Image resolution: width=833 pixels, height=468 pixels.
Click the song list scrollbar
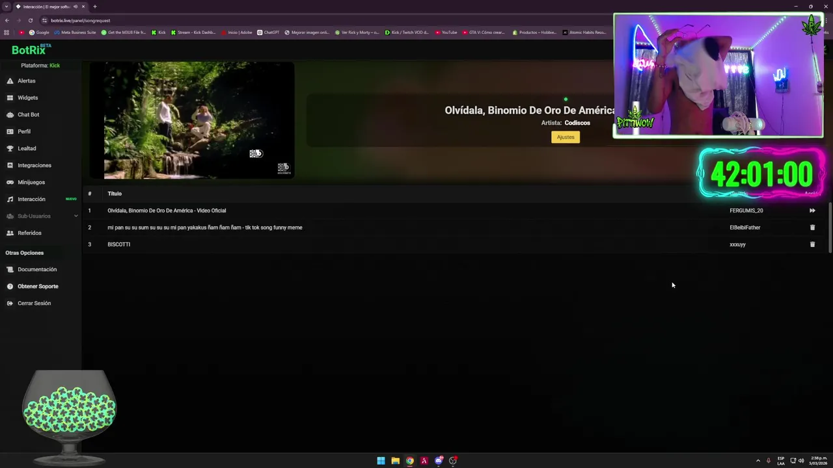pyautogui.click(x=830, y=227)
